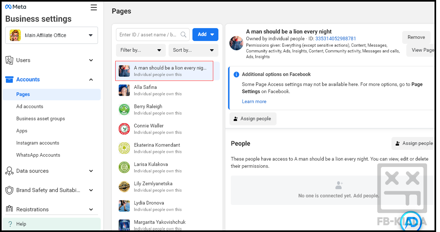Open the Sort by dropdown
This screenshot has width=440, height=232.
(x=193, y=50)
